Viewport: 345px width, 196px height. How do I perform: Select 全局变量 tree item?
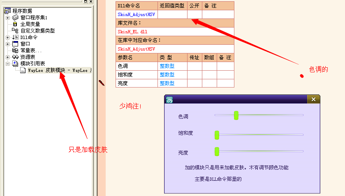(30, 24)
